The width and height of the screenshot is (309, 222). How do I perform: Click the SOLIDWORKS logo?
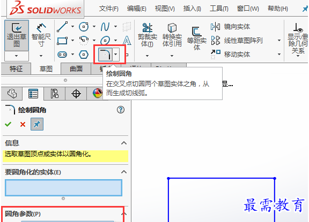tap(45, 9)
